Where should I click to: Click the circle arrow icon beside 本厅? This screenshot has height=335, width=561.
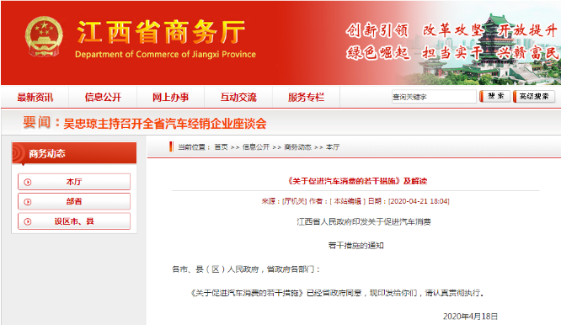pos(28,183)
